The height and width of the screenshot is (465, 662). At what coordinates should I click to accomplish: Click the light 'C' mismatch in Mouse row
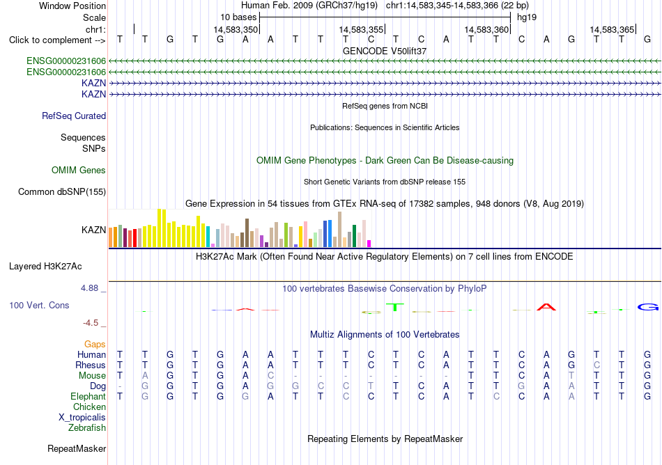(x=270, y=376)
